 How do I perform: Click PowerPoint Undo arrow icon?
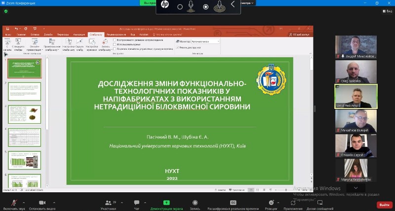[16, 29]
